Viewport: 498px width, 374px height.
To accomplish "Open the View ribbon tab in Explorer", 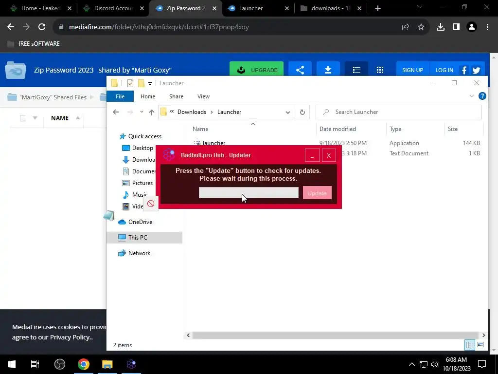I will (x=203, y=96).
